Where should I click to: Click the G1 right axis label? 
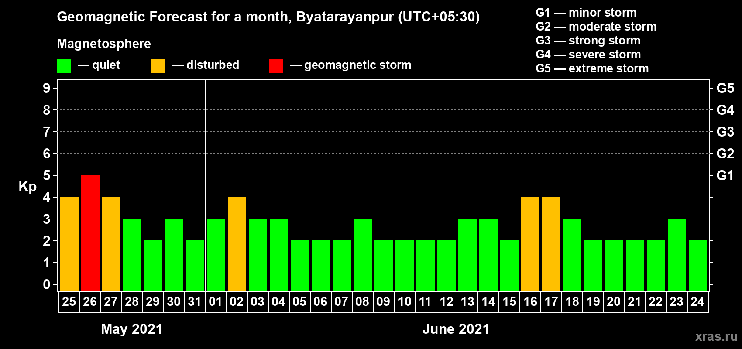coord(725,175)
